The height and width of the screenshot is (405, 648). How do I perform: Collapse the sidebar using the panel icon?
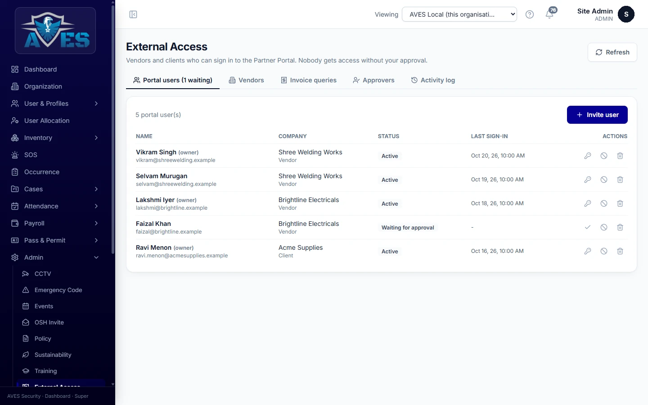[x=133, y=14]
